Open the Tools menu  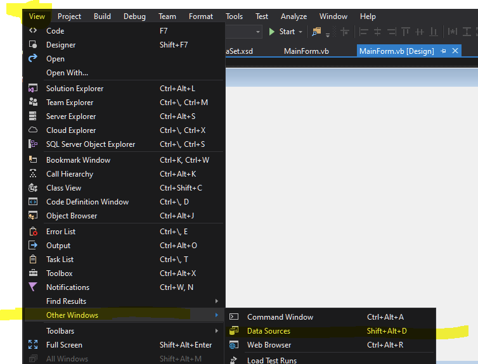(234, 16)
